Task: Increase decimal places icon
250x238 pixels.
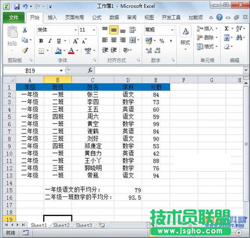Action: tap(149, 50)
